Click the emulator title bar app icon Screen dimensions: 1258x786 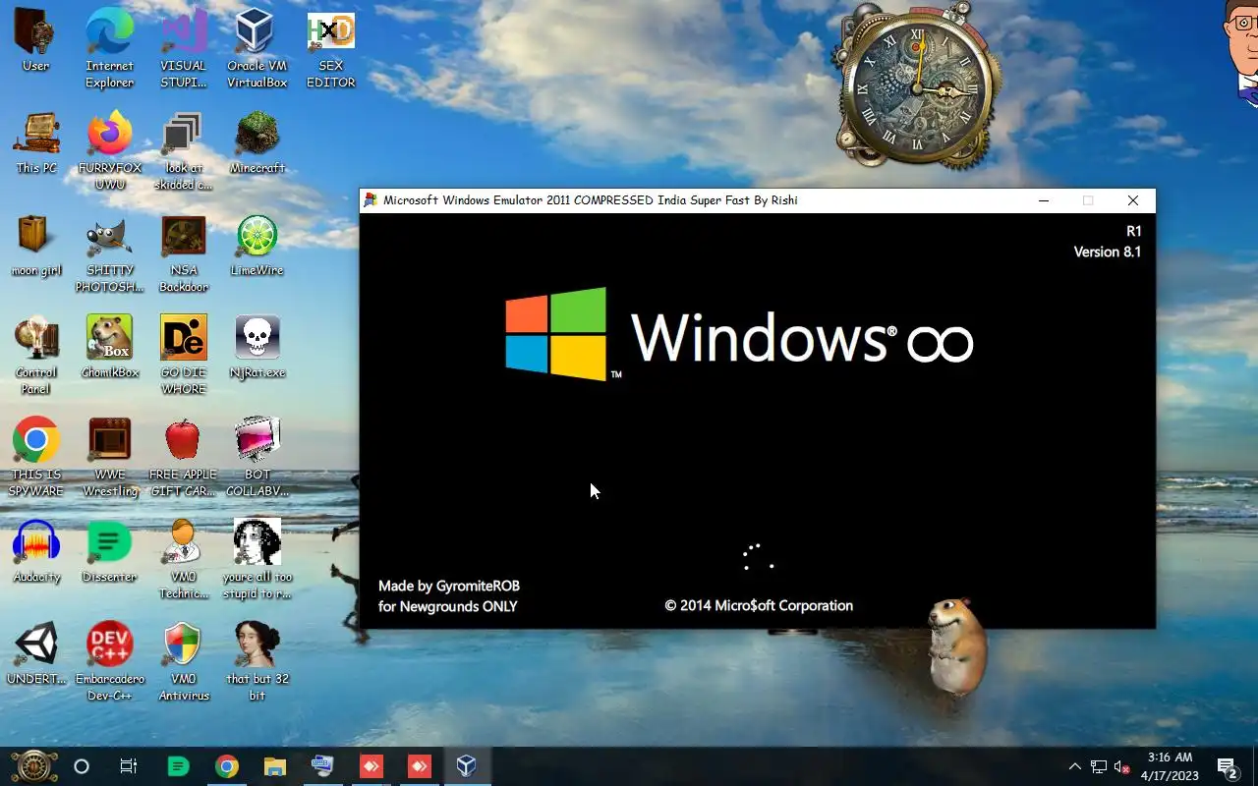point(371,200)
